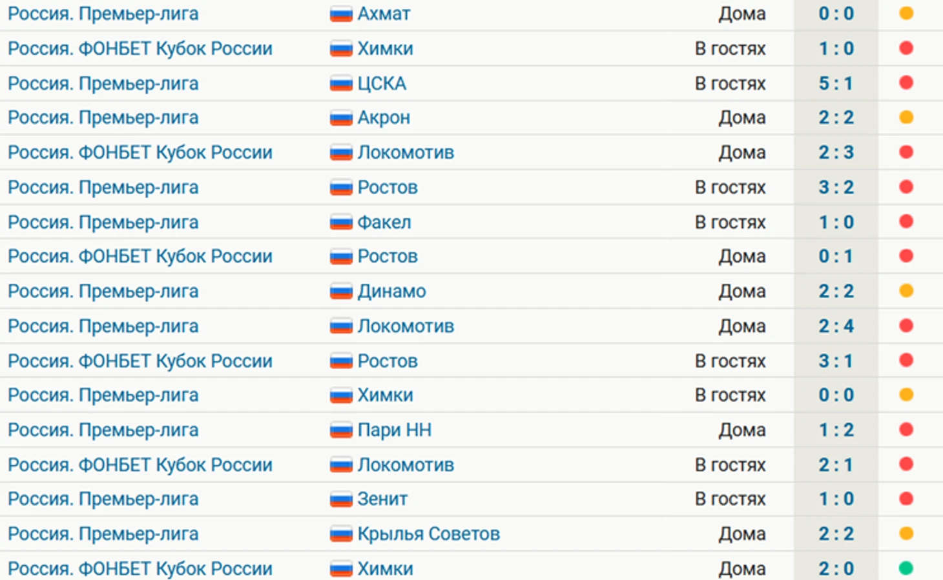This screenshot has height=580, width=943.
Task: Open the Факел team link
Action: pyautogui.click(x=384, y=222)
